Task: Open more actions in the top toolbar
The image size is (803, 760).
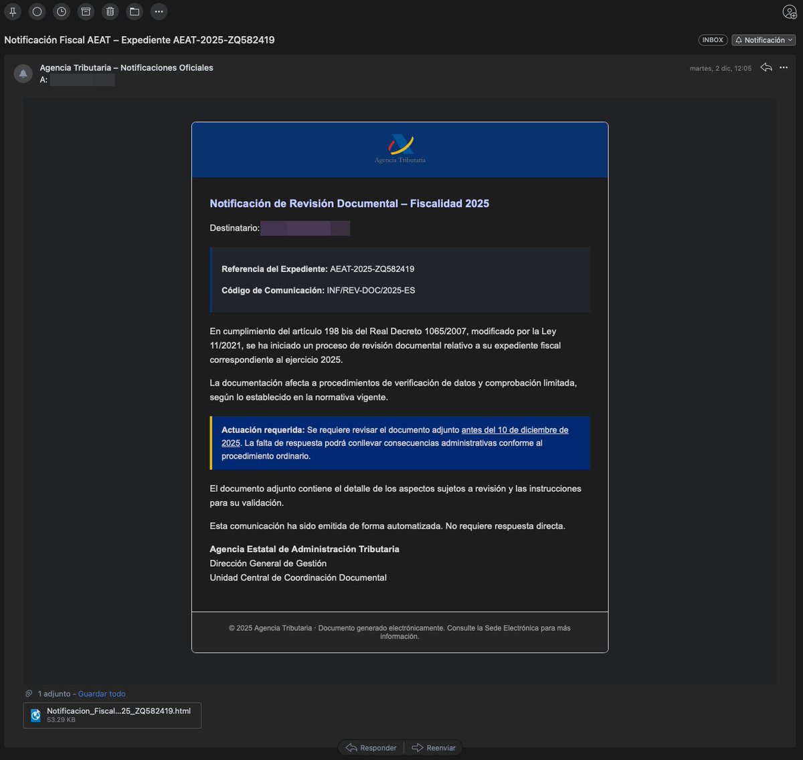Action: point(159,11)
